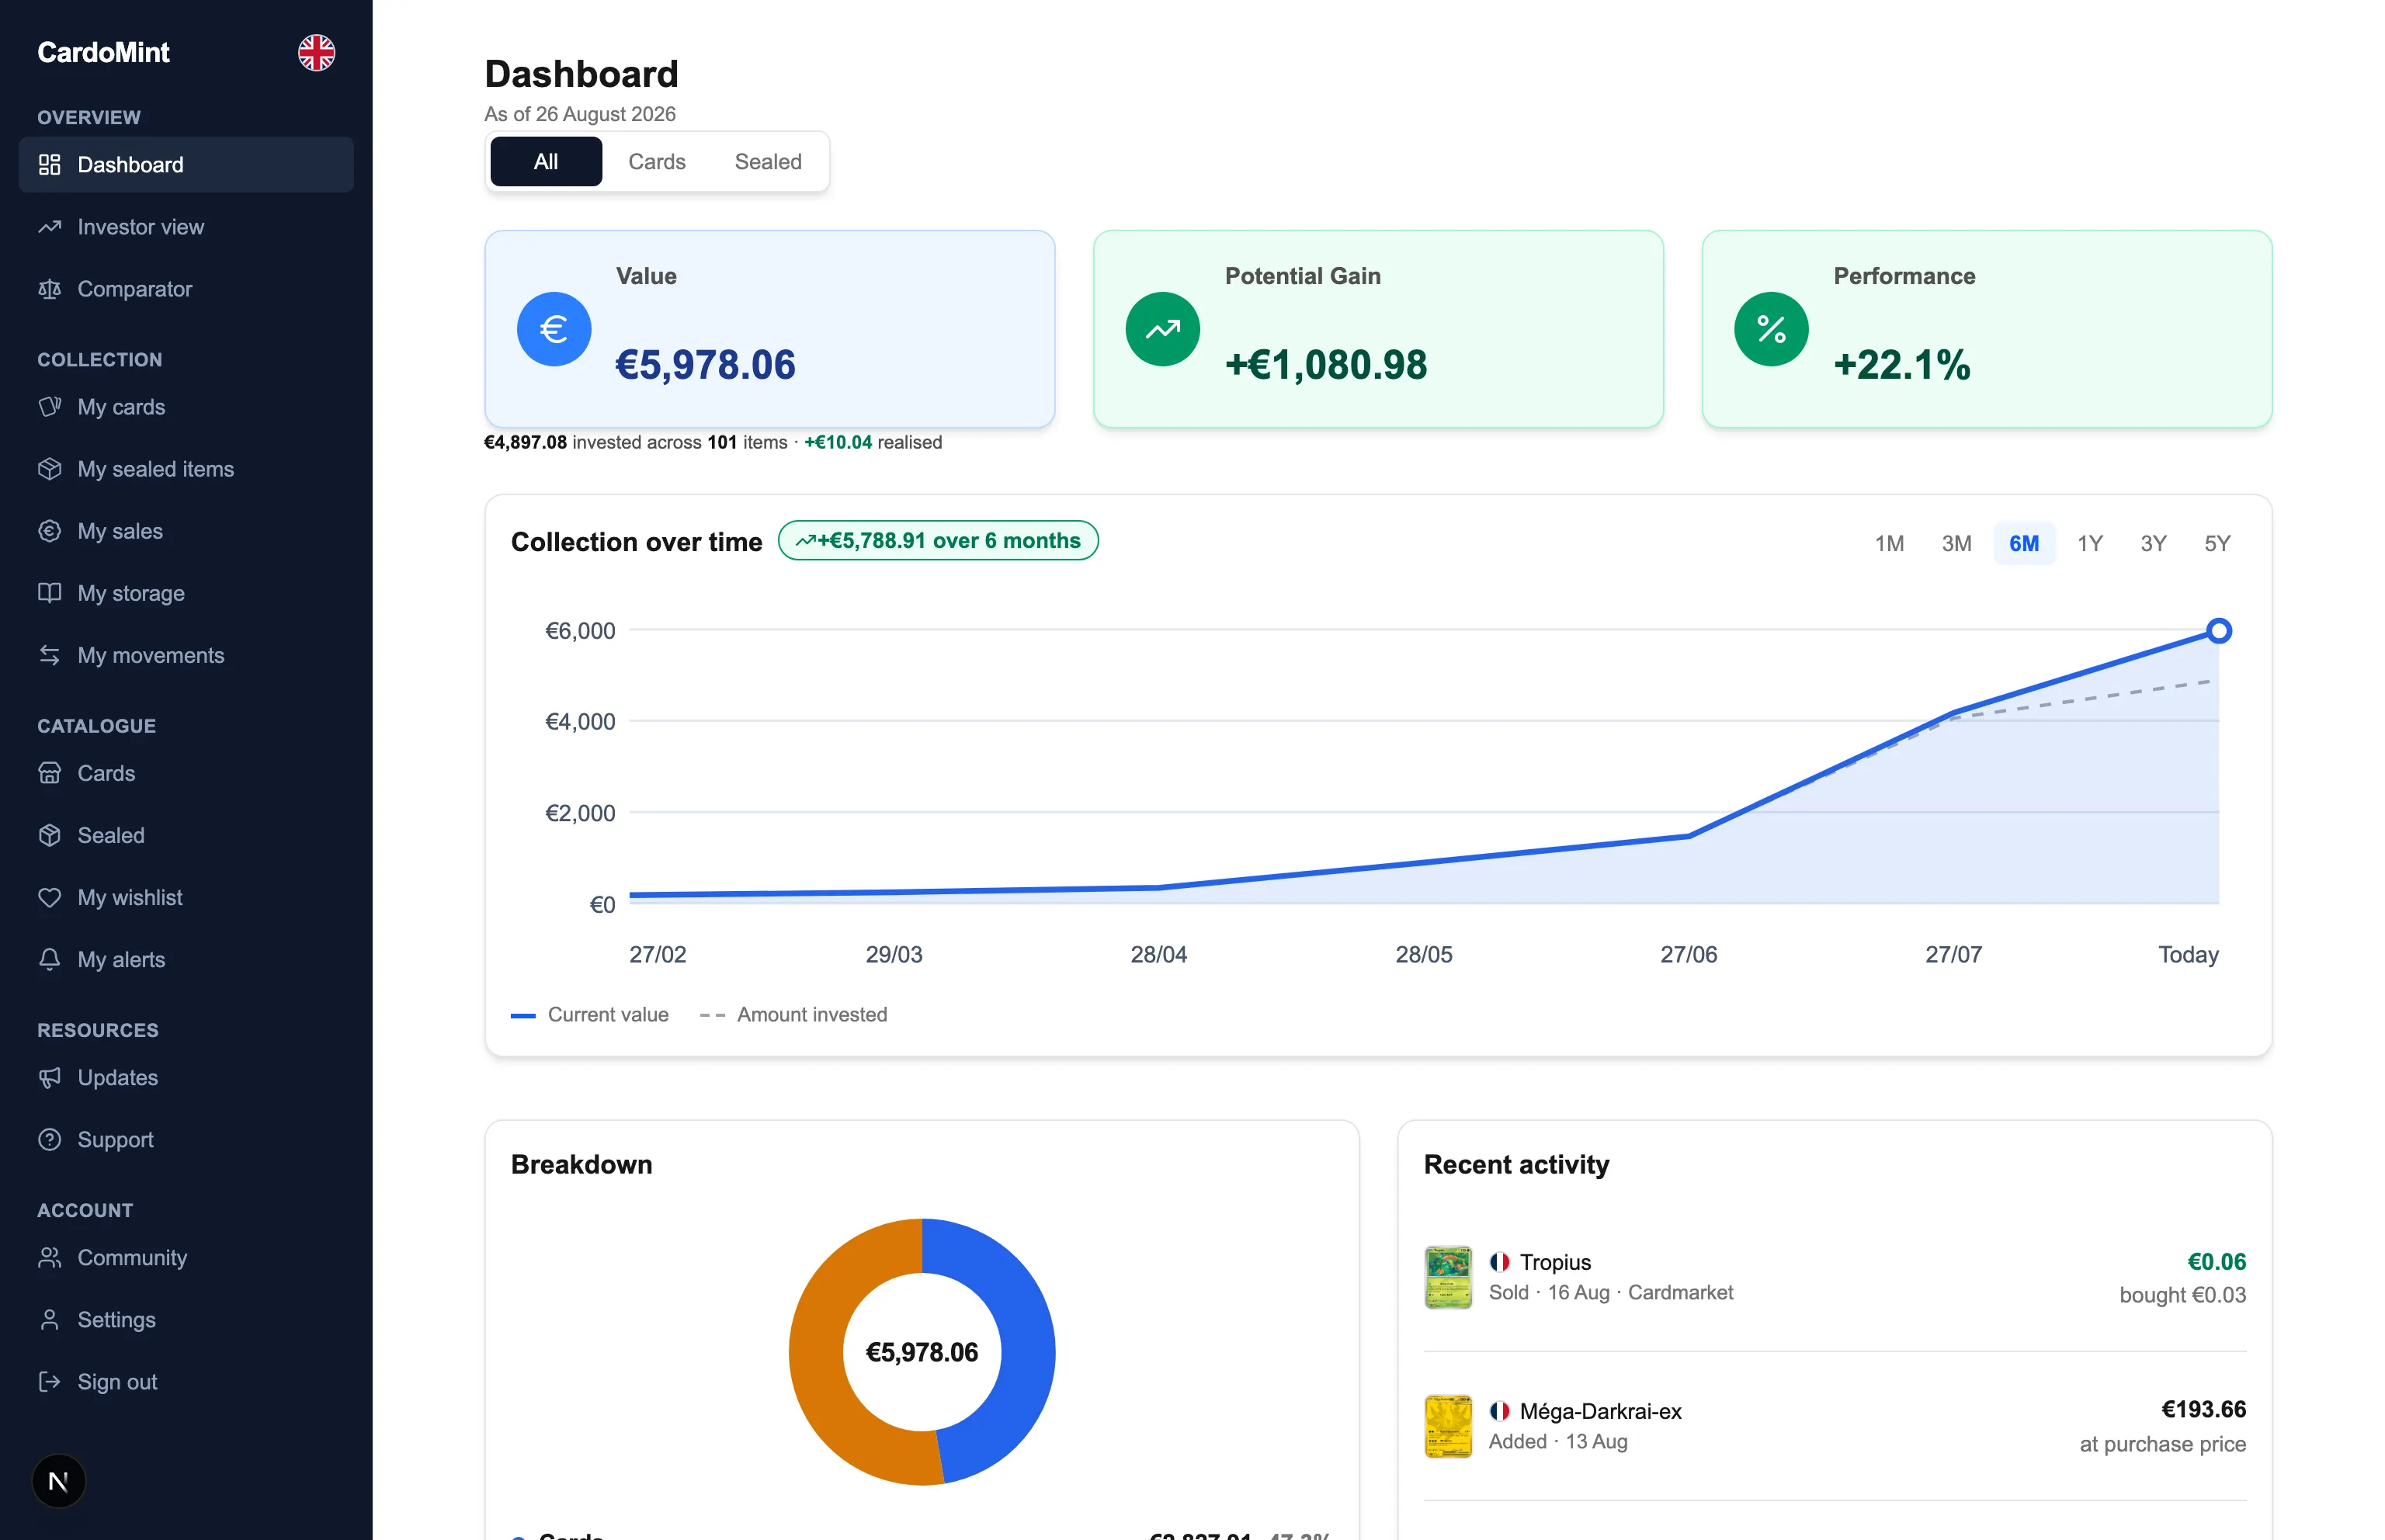The width and height of the screenshot is (2385, 1540).
Task: Click the Sign out arrow icon
Action: pyautogui.click(x=50, y=1381)
